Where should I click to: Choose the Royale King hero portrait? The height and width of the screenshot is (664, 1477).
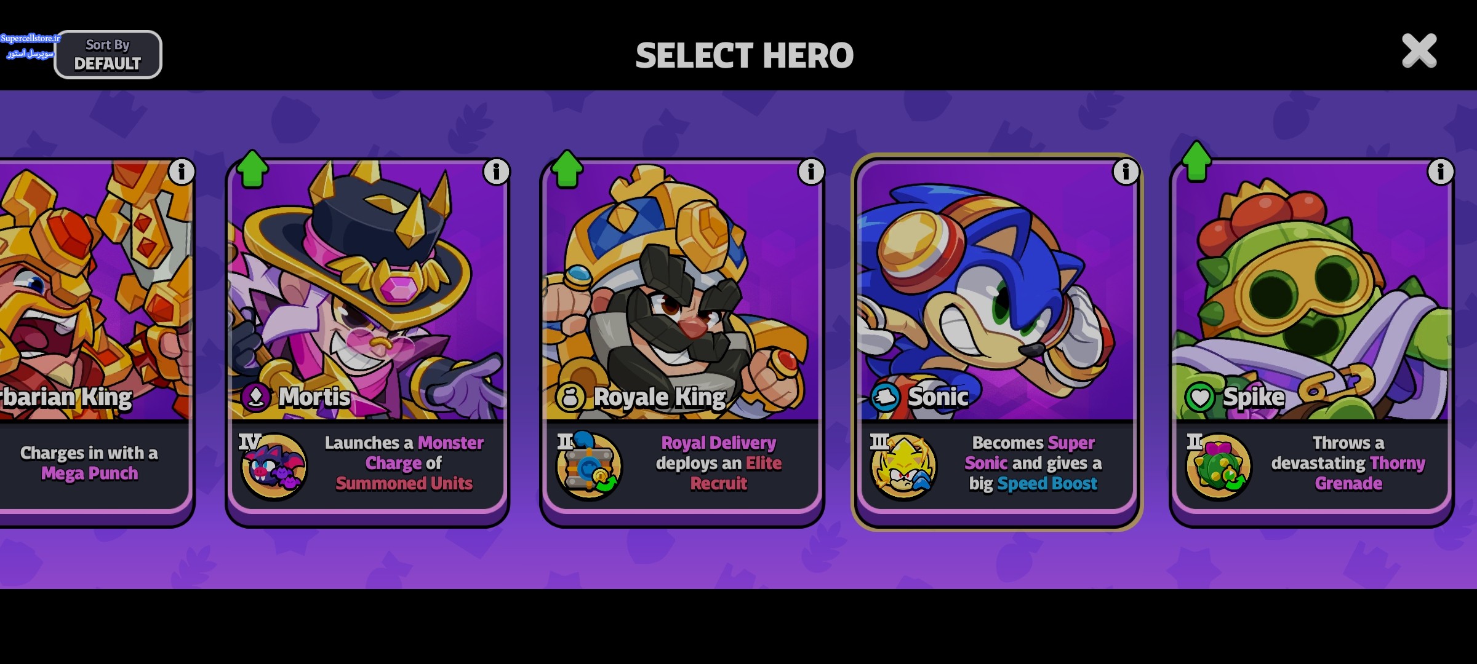[682, 289]
